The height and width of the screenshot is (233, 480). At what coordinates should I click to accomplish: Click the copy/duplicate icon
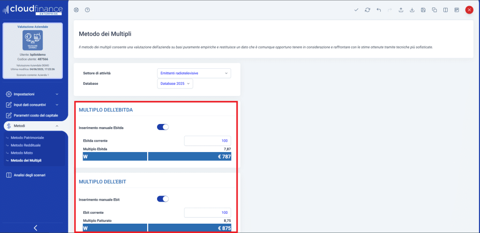434,10
